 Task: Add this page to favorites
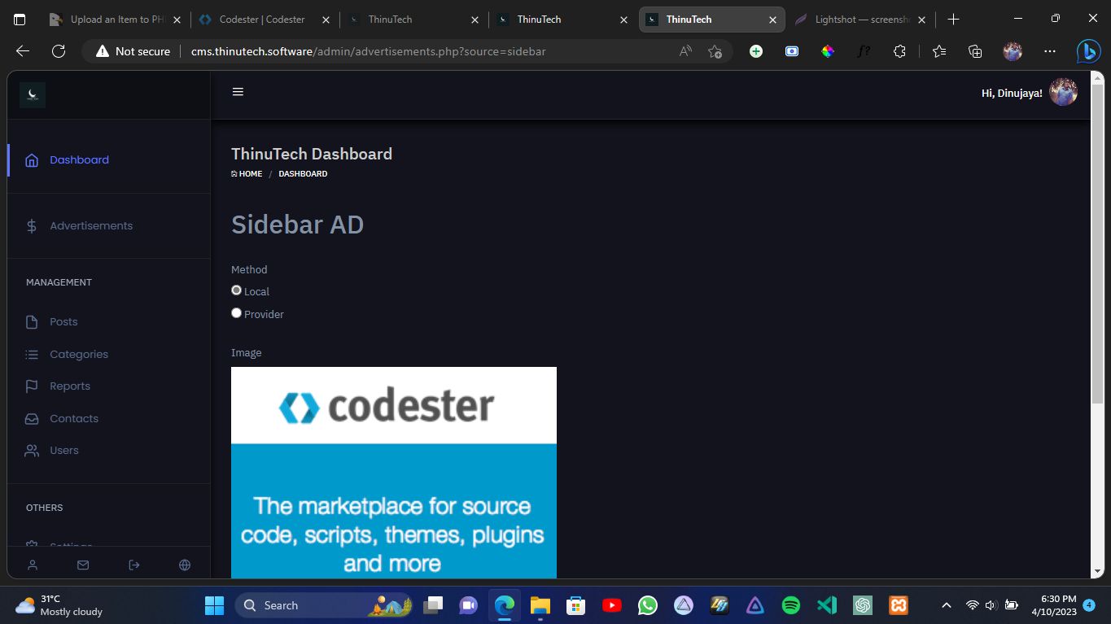tap(715, 51)
